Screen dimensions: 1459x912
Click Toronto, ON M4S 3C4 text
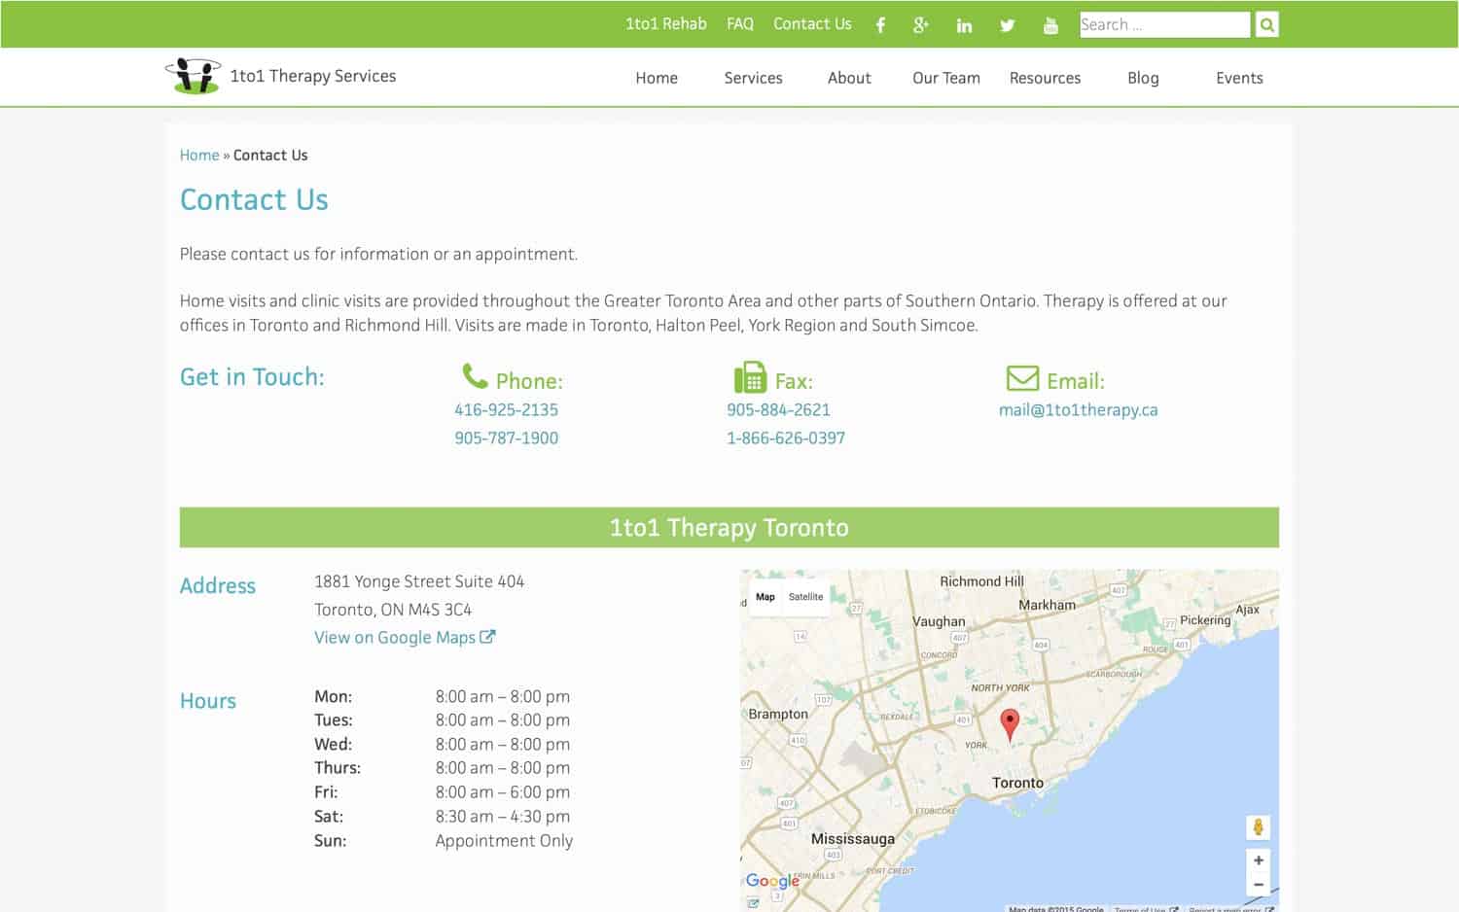point(393,610)
